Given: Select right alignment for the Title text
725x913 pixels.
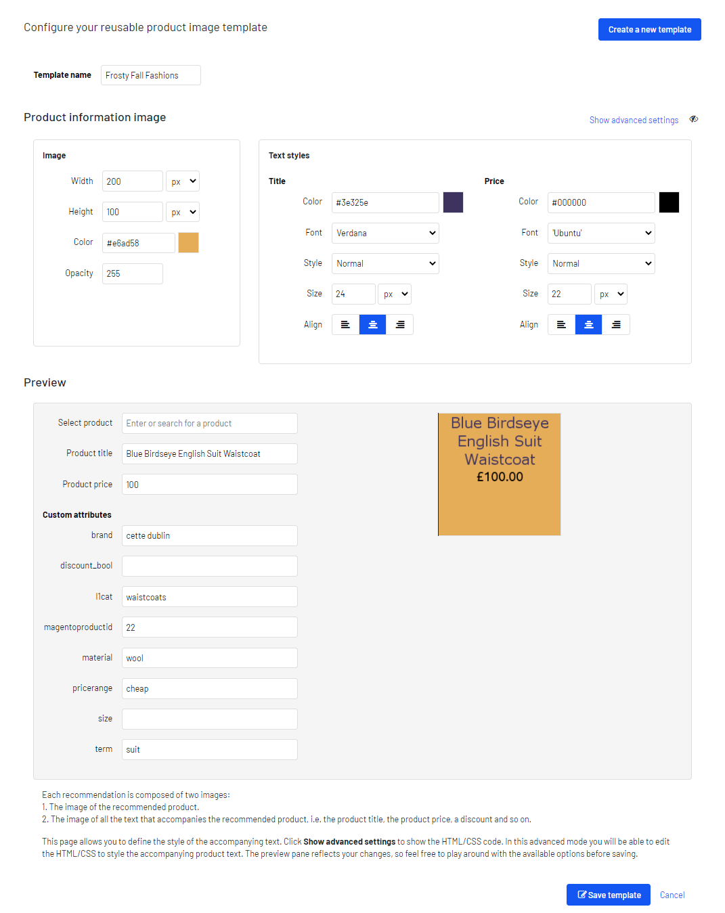Looking at the screenshot, I should (400, 324).
